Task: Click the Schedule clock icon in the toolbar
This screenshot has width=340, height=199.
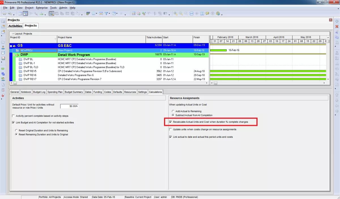Action: pyautogui.click(x=139, y=13)
